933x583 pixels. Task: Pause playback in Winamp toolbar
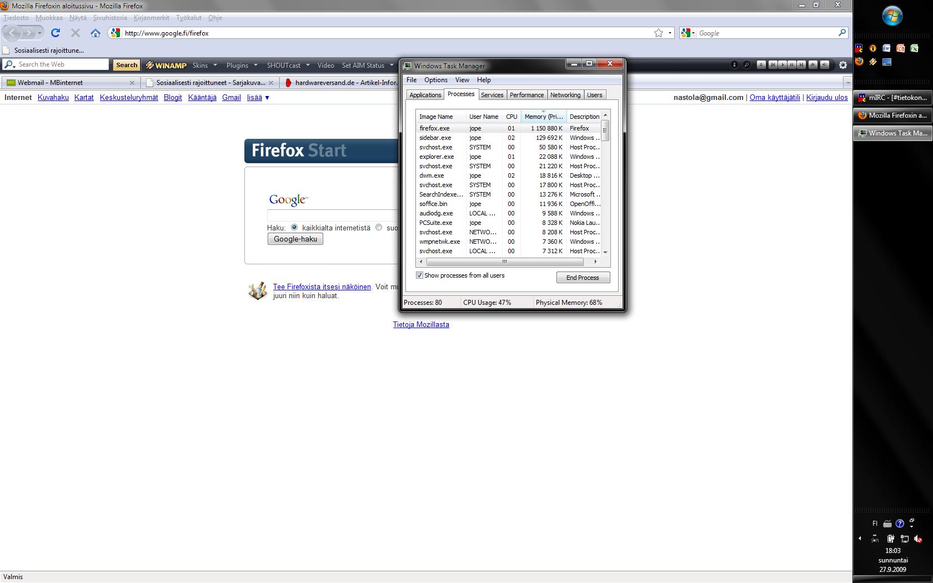[792, 65]
